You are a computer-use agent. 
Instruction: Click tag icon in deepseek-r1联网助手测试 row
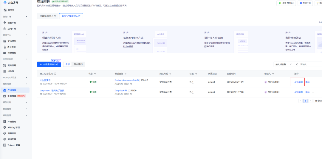[x=191, y=92]
